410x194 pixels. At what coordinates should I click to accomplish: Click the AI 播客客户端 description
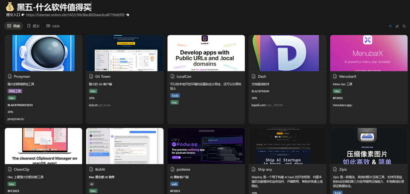[x=180, y=177]
